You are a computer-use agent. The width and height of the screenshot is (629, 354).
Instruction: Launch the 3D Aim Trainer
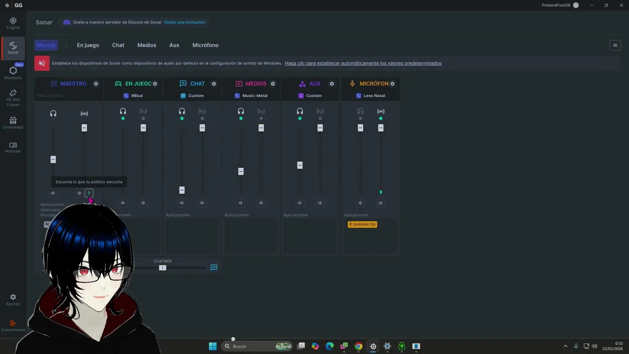tap(13, 98)
